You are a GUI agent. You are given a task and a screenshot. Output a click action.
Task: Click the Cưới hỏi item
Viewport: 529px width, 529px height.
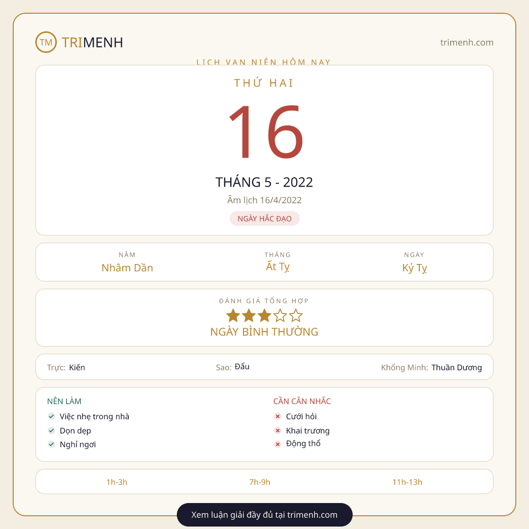pyautogui.click(x=301, y=417)
